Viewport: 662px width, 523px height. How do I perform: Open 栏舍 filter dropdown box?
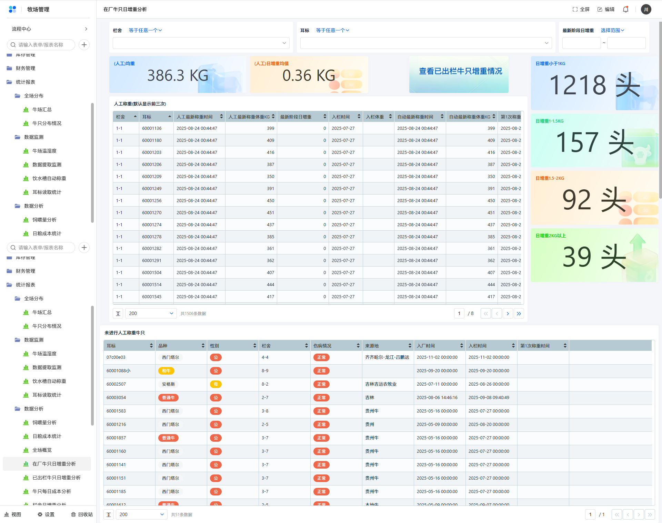click(x=201, y=43)
